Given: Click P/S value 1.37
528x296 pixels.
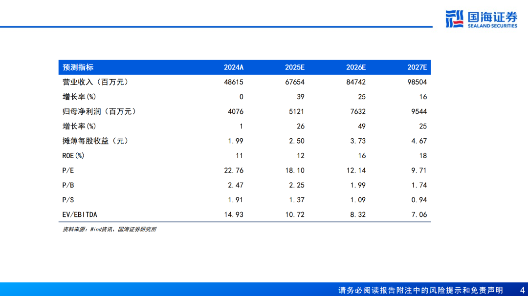Looking at the screenshot, I should coord(297,200).
